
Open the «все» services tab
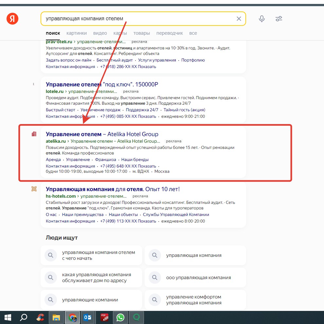click(193, 33)
